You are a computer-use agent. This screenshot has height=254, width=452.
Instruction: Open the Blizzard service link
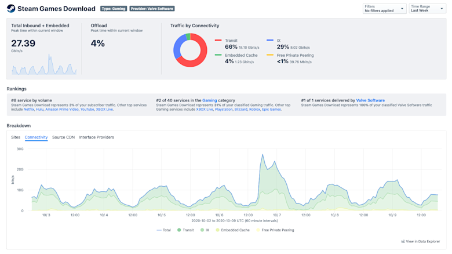tap(240, 110)
